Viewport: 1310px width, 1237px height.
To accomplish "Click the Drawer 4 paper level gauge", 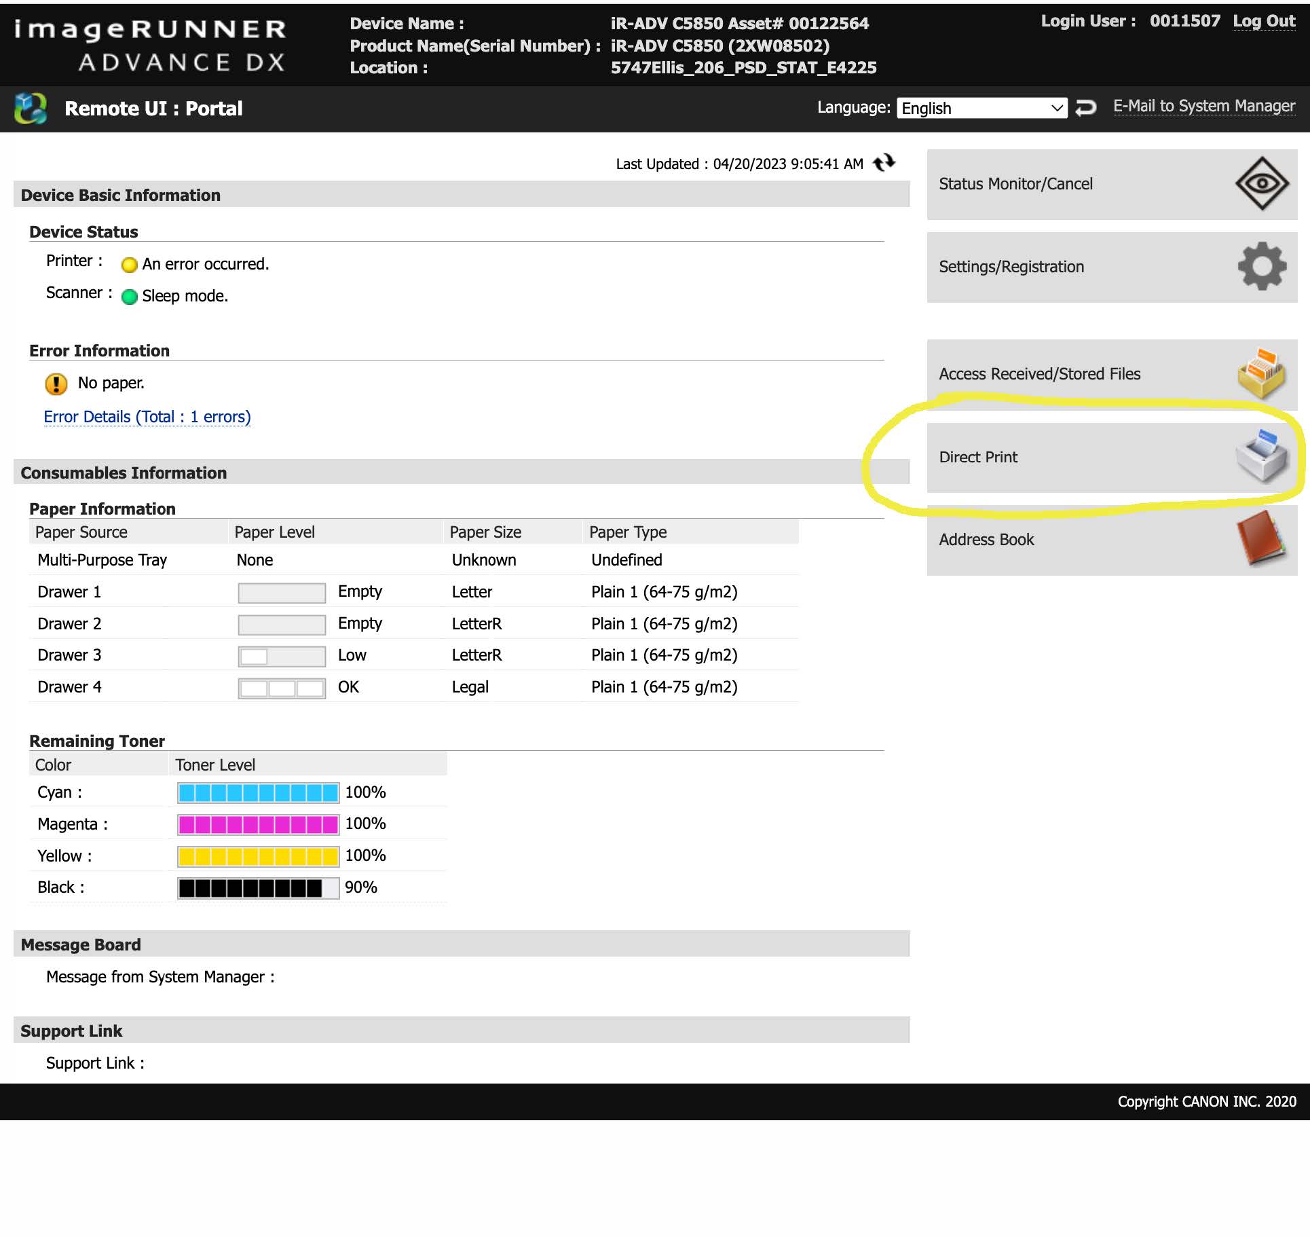I will pos(281,687).
